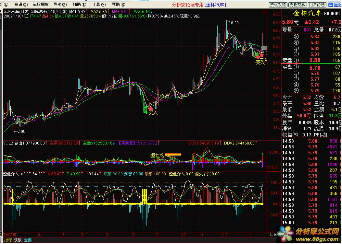This screenshot has width=342, height=244.
Task: Click the 15:00 tick trade row
Action: click(311, 223)
